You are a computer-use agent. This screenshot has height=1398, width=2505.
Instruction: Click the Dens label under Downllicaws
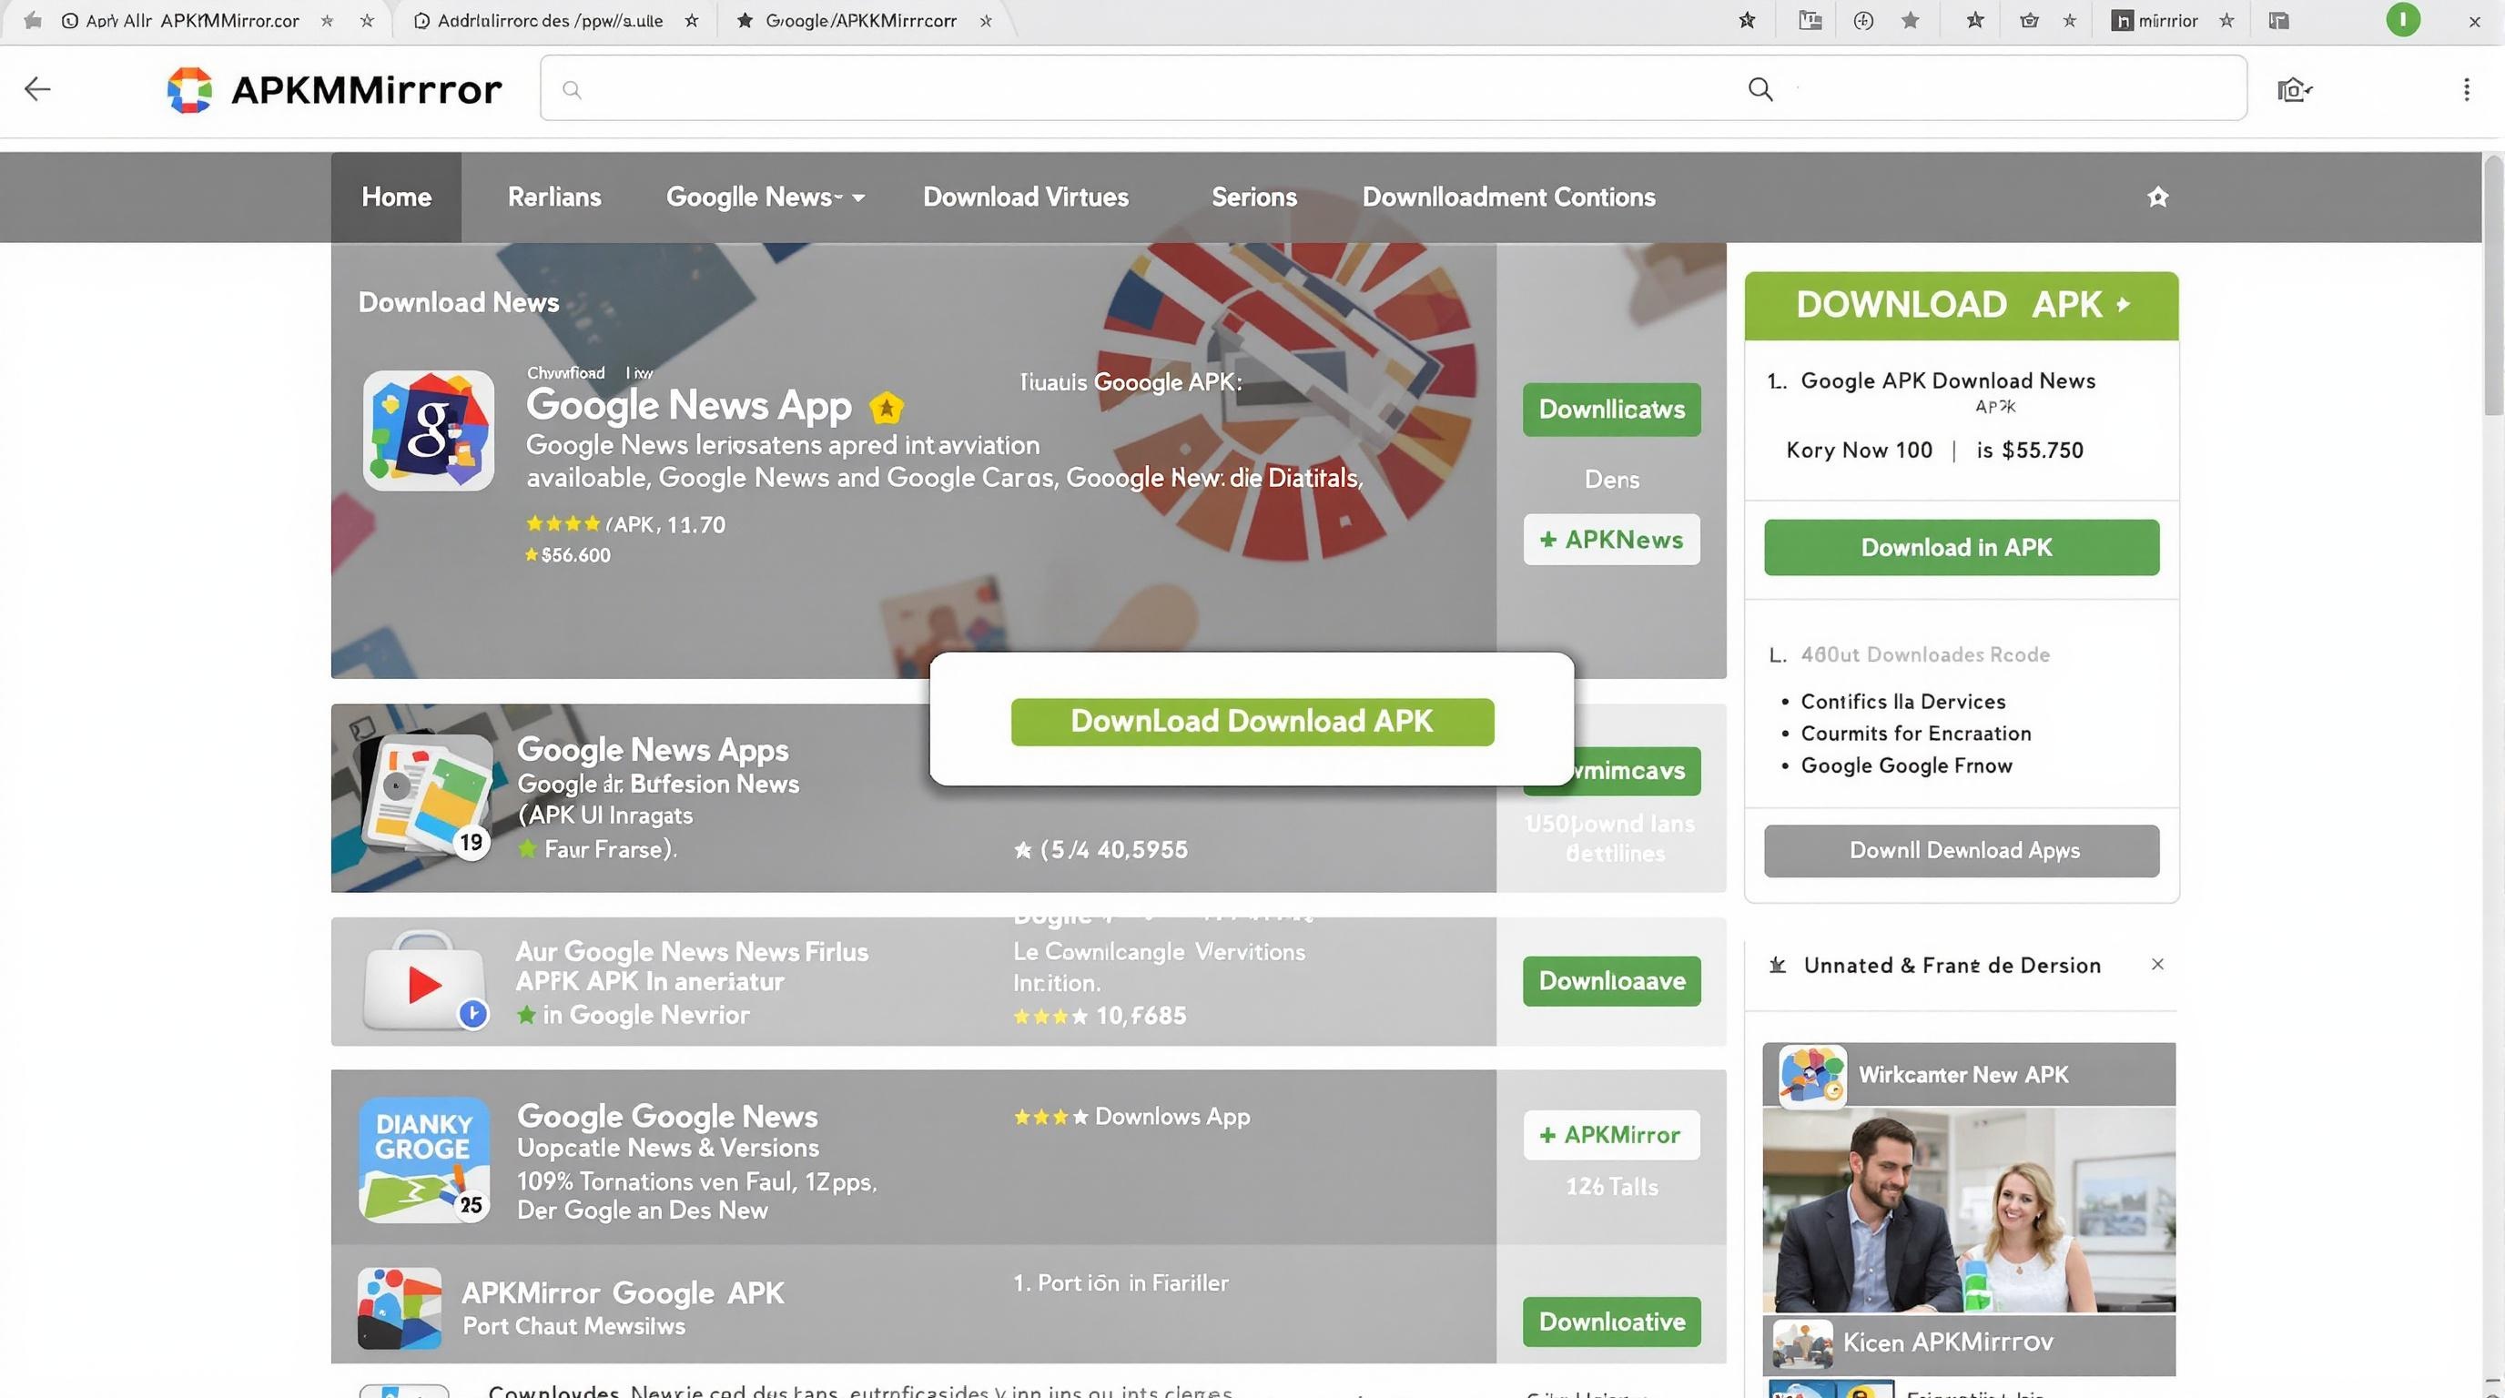[1611, 480]
